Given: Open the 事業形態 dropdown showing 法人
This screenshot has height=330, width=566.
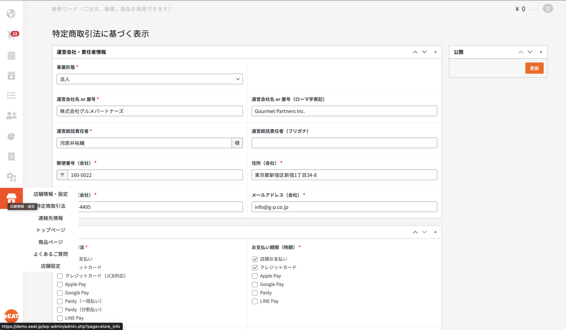Looking at the screenshot, I should point(150,79).
